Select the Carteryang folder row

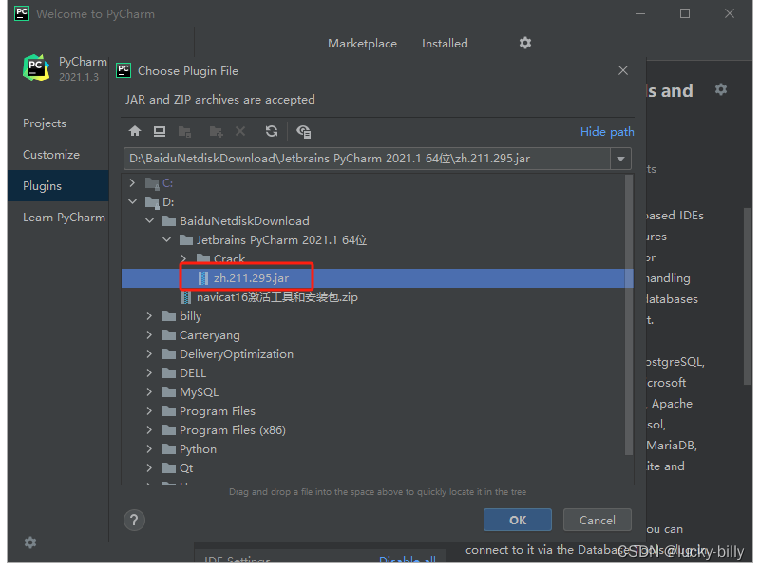[x=377, y=335]
